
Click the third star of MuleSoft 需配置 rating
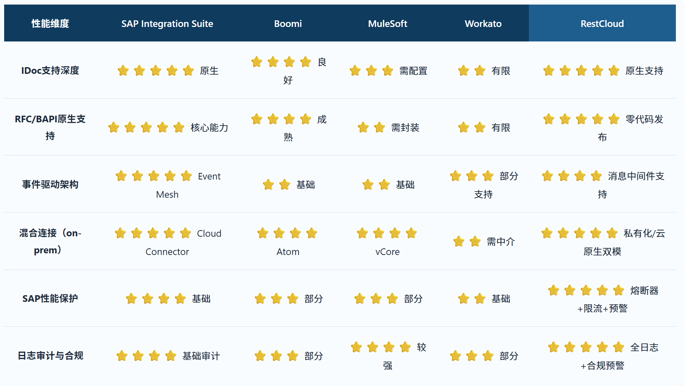point(388,70)
